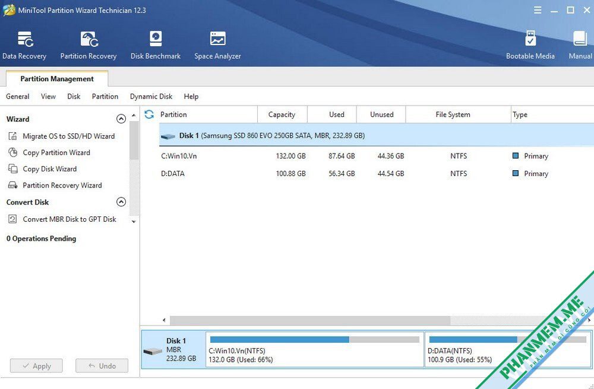The image size is (594, 389).
Task: Click the Apply button
Action: [36, 366]
